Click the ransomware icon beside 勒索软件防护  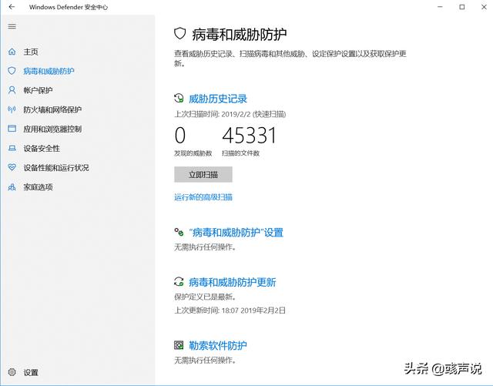click(x=179, y=345)
